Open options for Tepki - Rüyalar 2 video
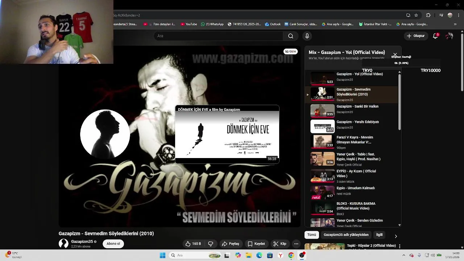Screen dimensions: 464x261 coord(399,246)
